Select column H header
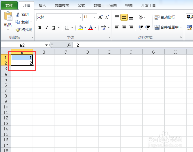This screenshot has height=152, width=193. click(175, 52)
